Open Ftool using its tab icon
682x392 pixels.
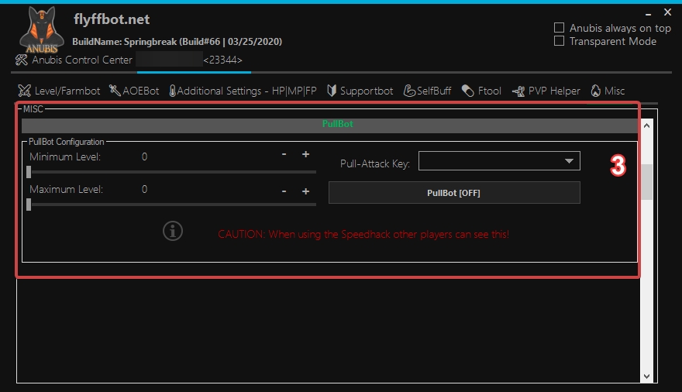point(467,91)
